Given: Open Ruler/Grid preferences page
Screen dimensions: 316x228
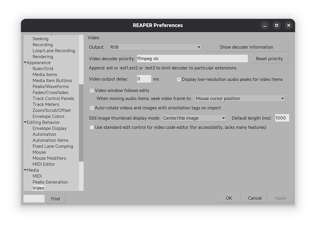Looking at the screenshot, I should coord(43,69).
